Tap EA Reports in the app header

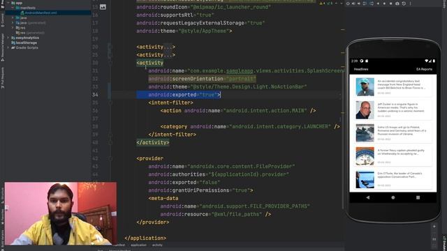tap(424, 69)
